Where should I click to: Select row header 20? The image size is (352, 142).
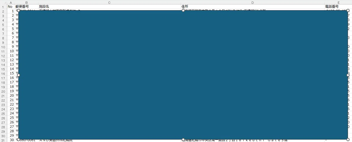(4, 91)
